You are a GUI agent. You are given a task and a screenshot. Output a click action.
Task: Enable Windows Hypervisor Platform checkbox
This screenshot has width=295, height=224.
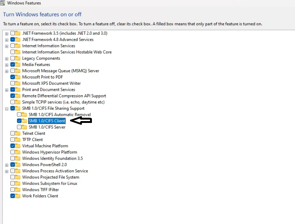click(13, 152)
